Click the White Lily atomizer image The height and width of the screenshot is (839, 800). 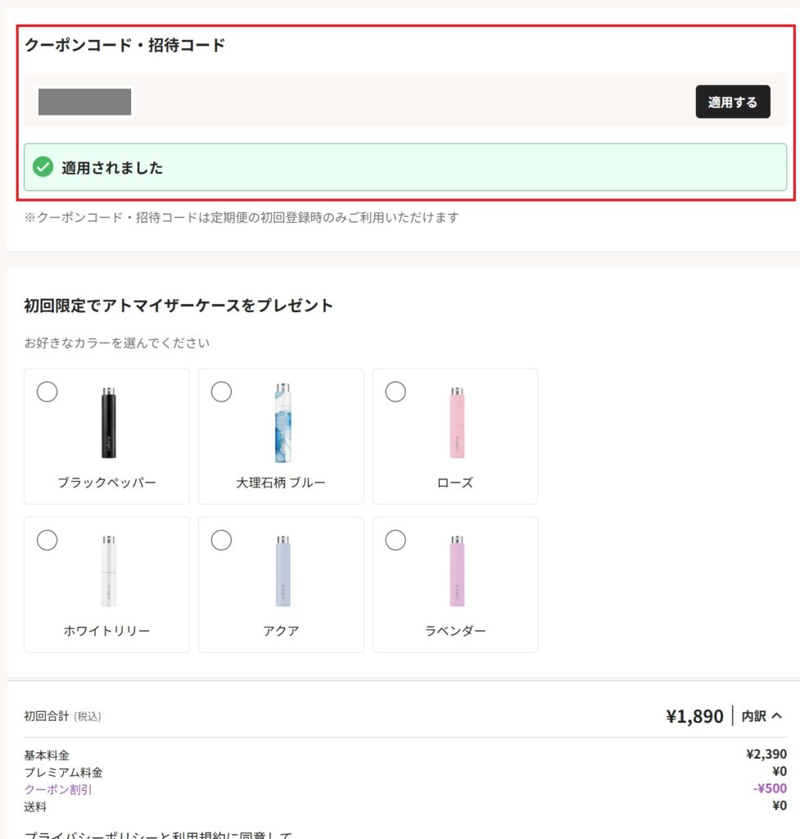click(109, 571)
